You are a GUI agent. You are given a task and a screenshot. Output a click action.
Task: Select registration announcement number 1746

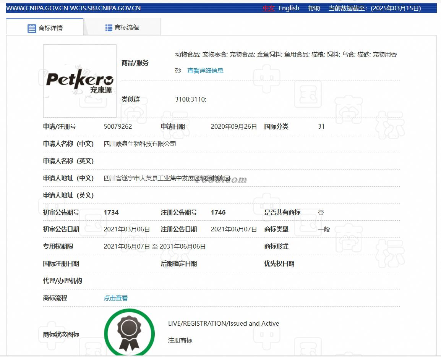point(218,213)
